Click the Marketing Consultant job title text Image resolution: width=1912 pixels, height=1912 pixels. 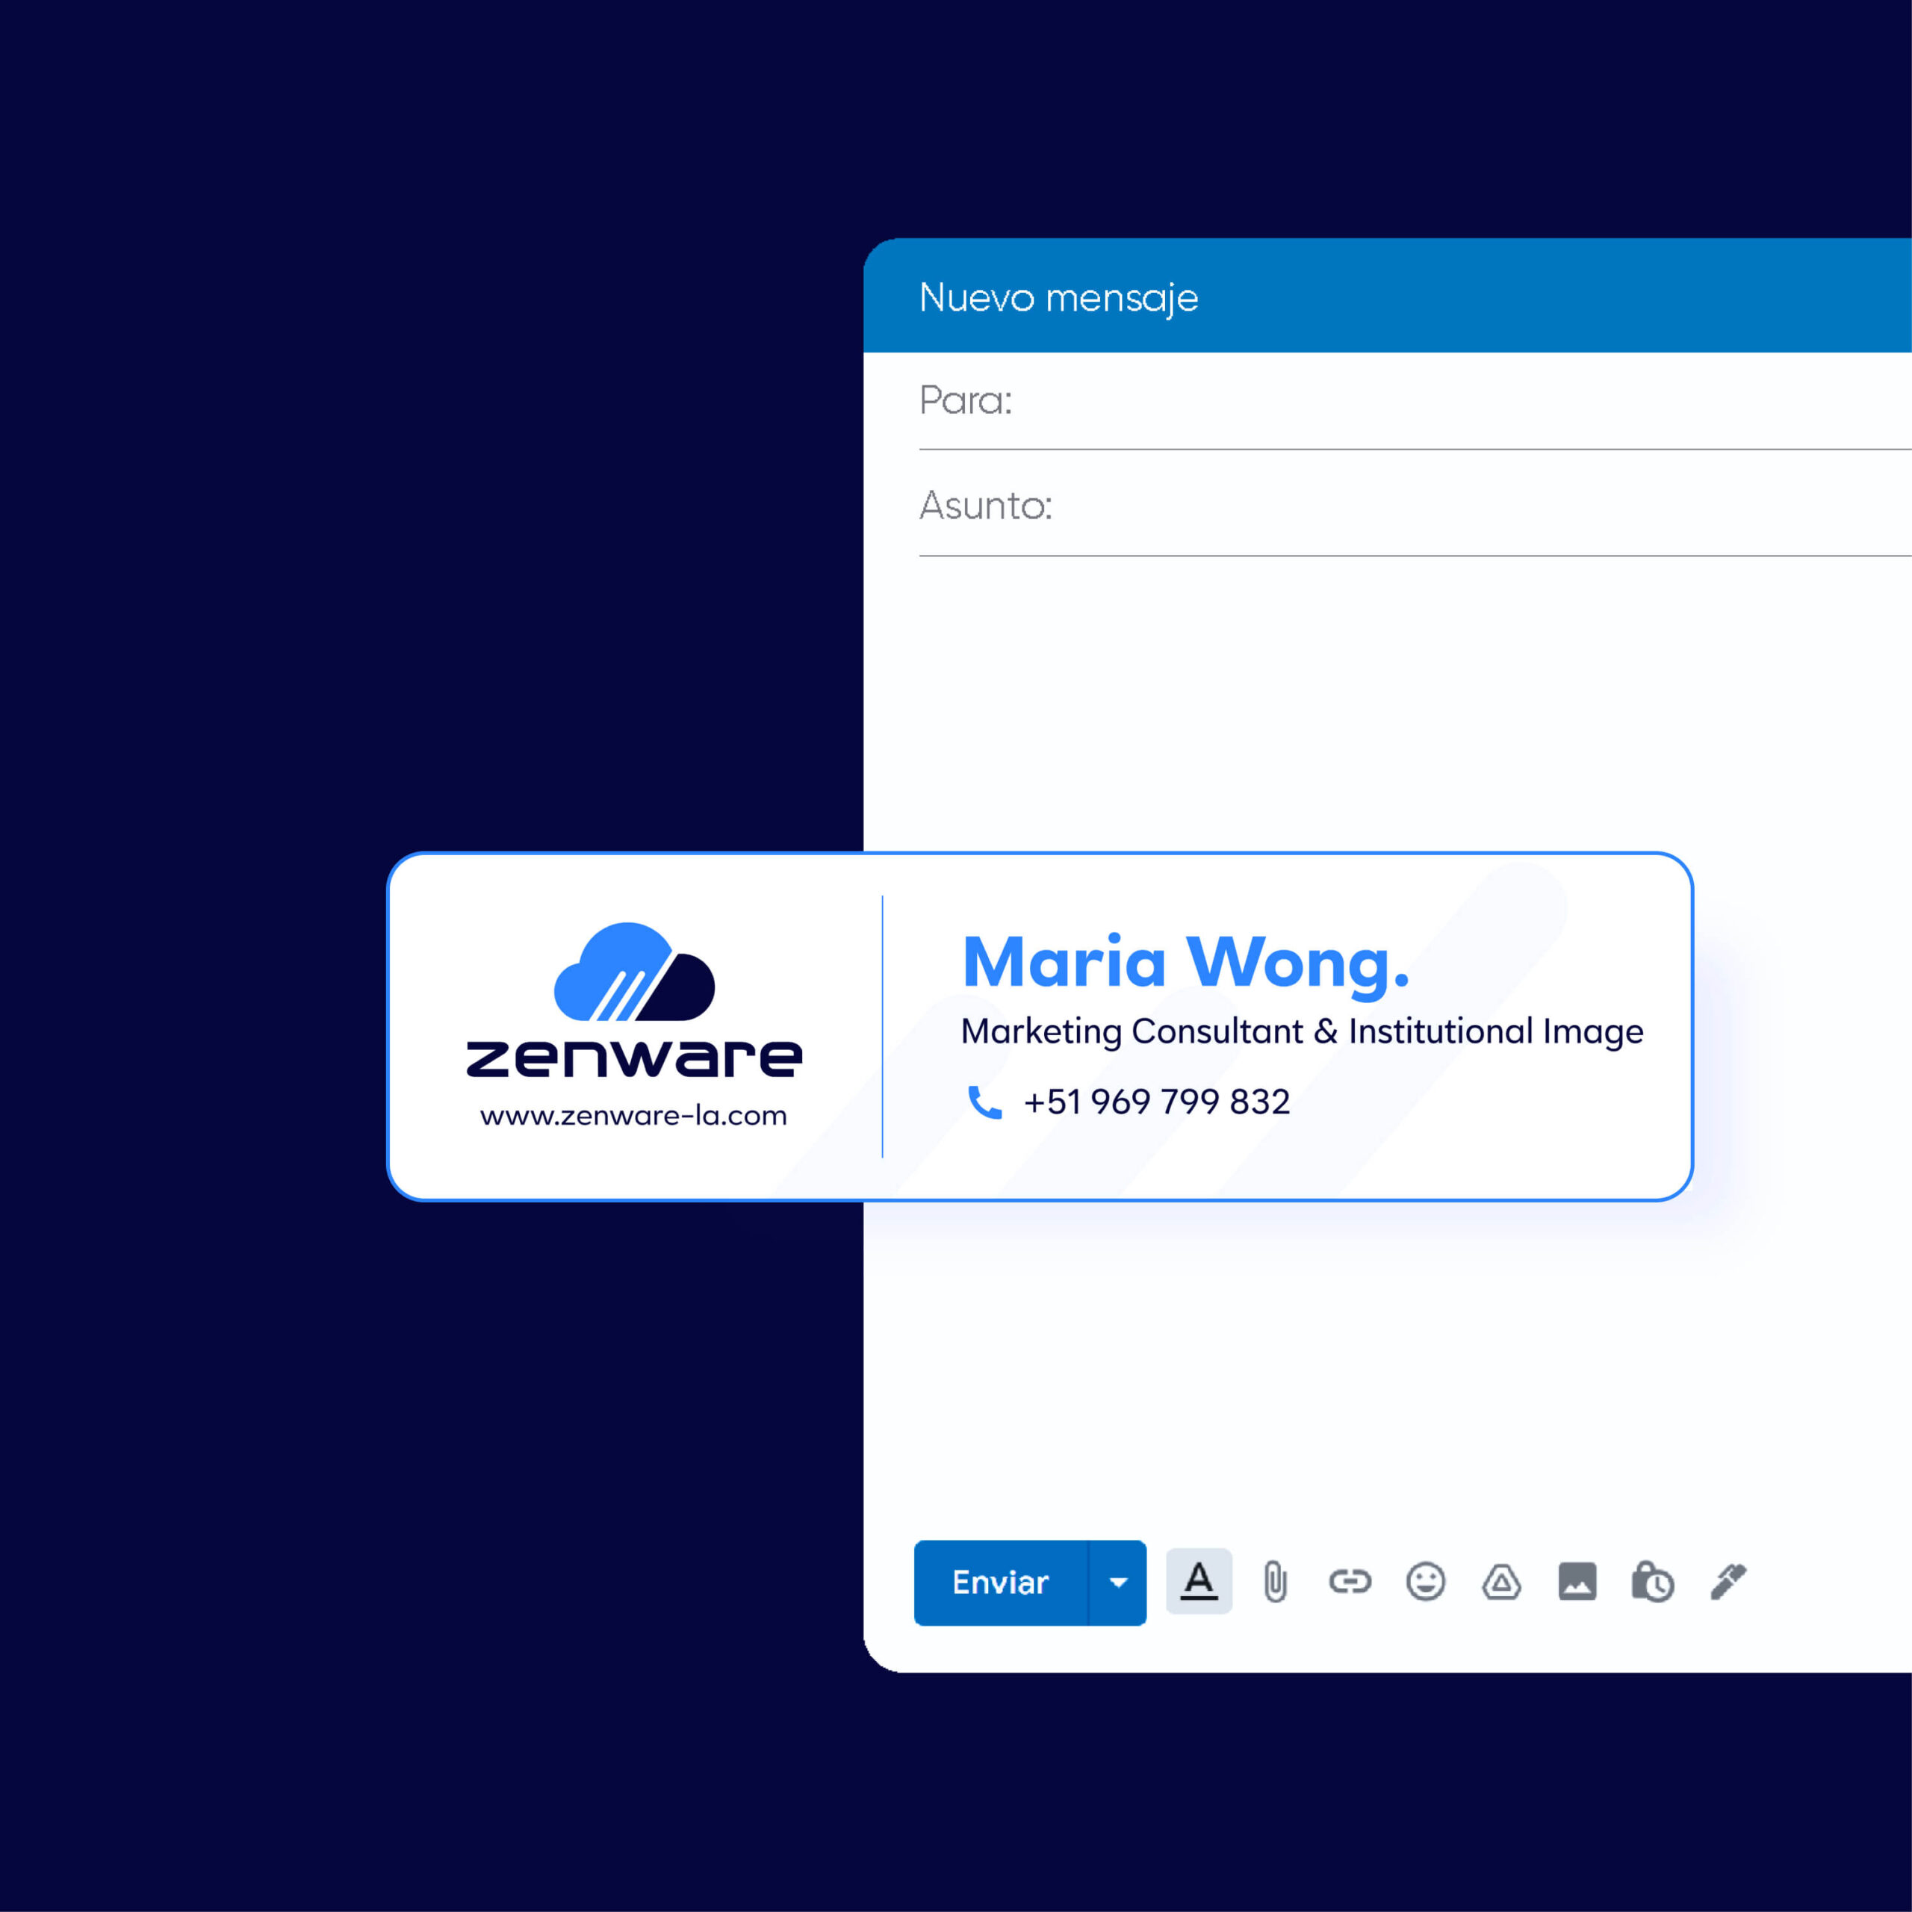(1301, 1031)
